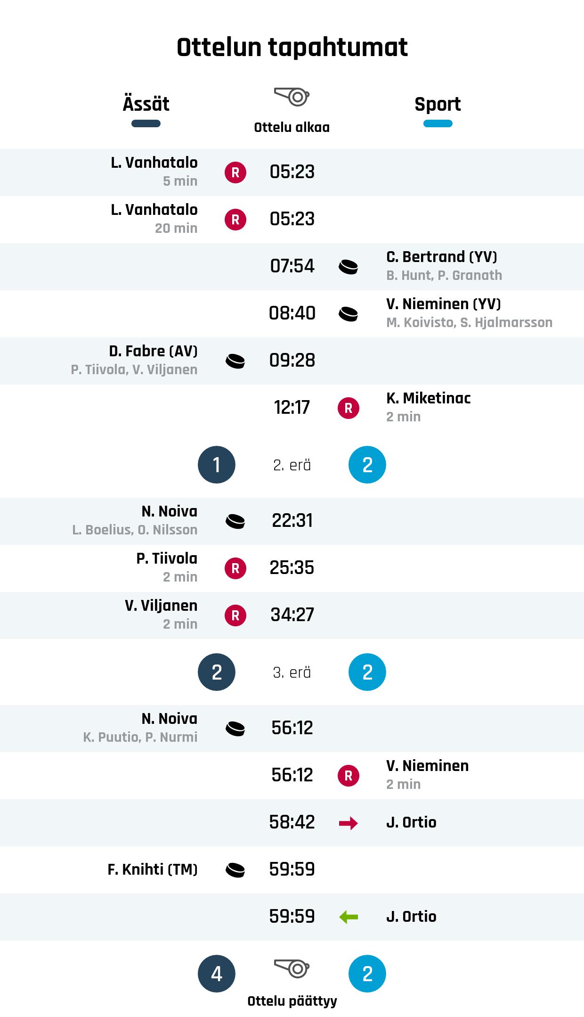This screenshot has height=1017, width=584.
Task: Click the Ässät final score badge showing 4
Action: coord(217,974)
